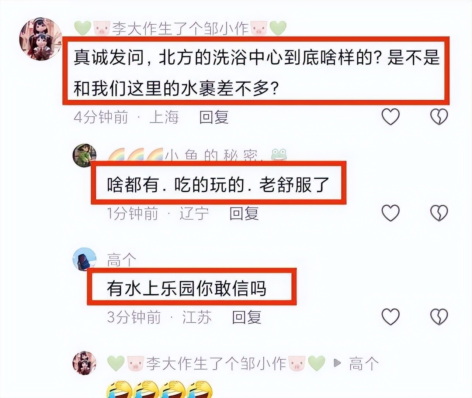Open 高个 username above 水上乐园 comment
This screenshot has width=472, height=398.
pos(121,260)
